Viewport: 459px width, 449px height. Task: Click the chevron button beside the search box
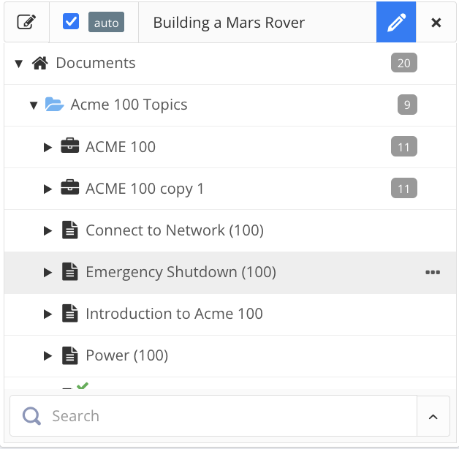[433, 417]
